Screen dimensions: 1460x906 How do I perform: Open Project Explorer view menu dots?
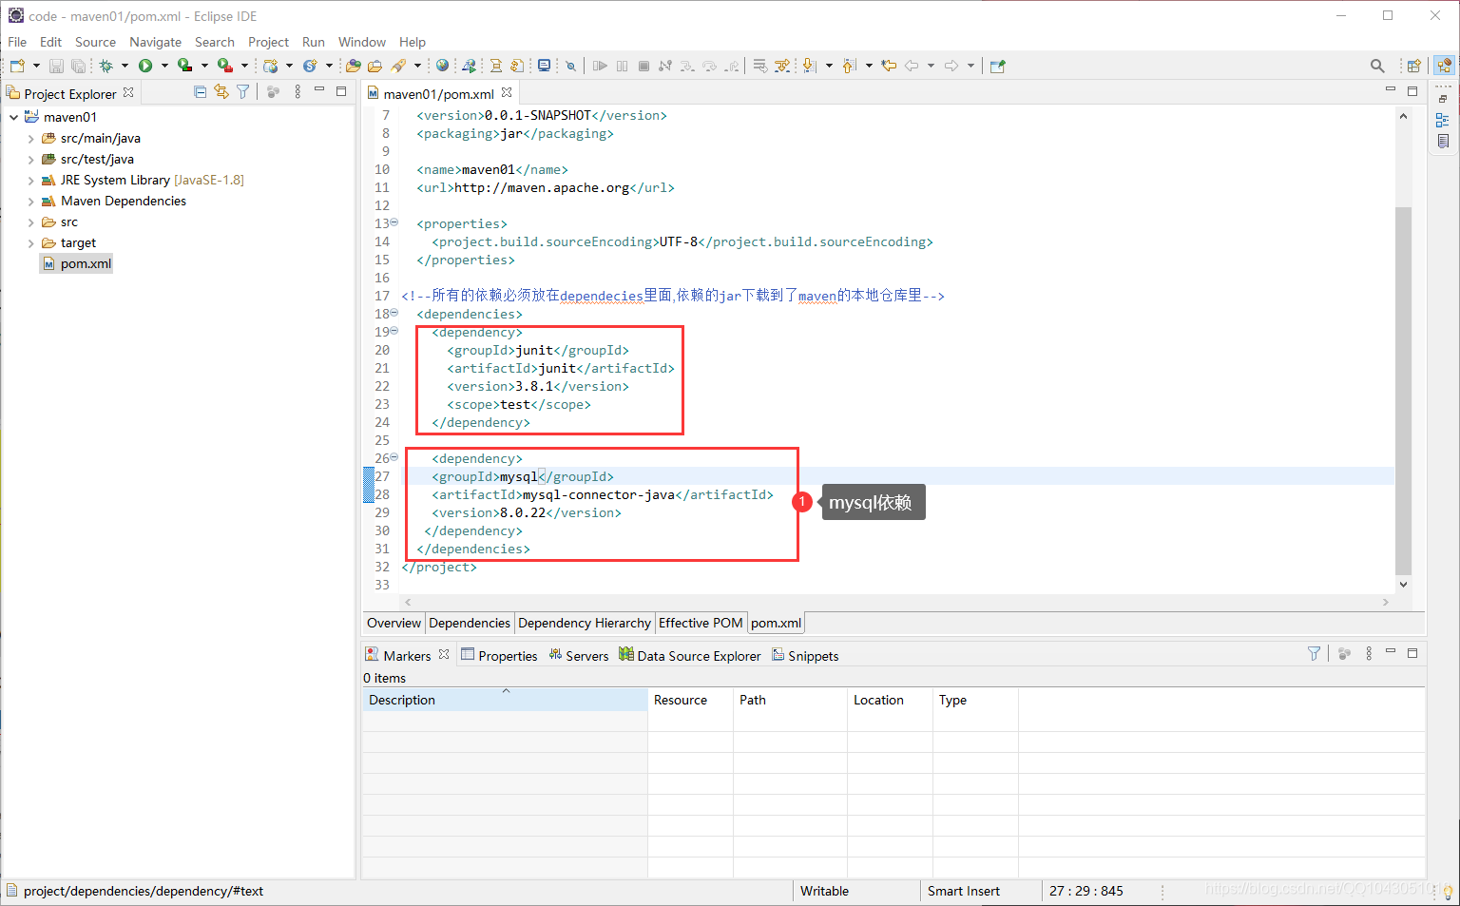point(298,91)
